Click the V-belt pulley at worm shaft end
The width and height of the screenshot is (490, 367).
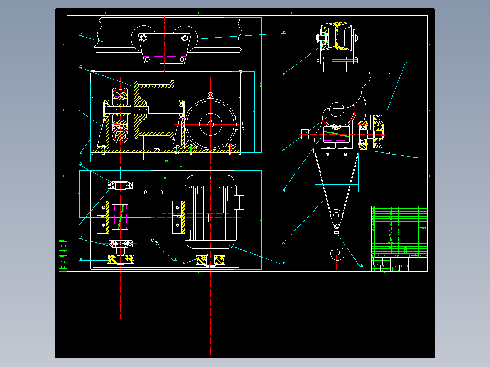click(x=120, y=259)
